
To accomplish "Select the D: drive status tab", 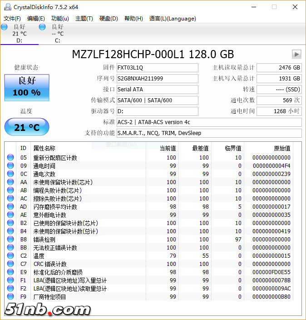I will coord(19,34).
